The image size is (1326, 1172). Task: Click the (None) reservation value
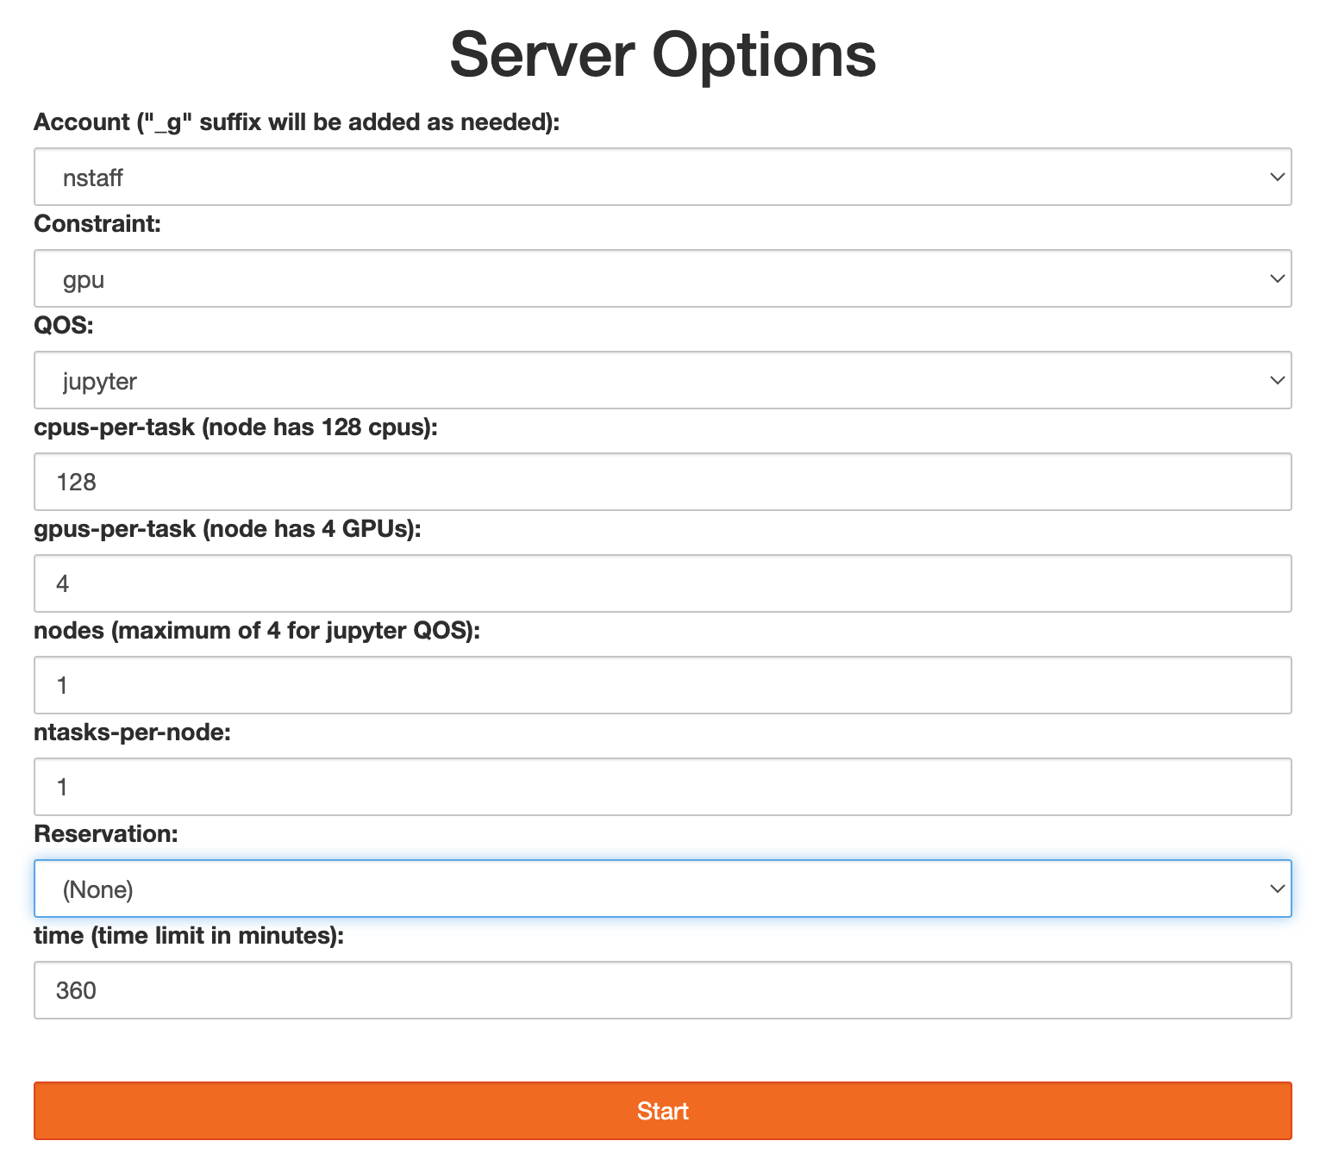pyautogui.click(x=97, y=888)
